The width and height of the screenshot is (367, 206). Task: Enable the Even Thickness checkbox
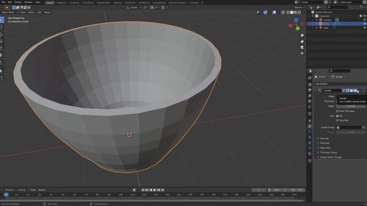point(337,111)
